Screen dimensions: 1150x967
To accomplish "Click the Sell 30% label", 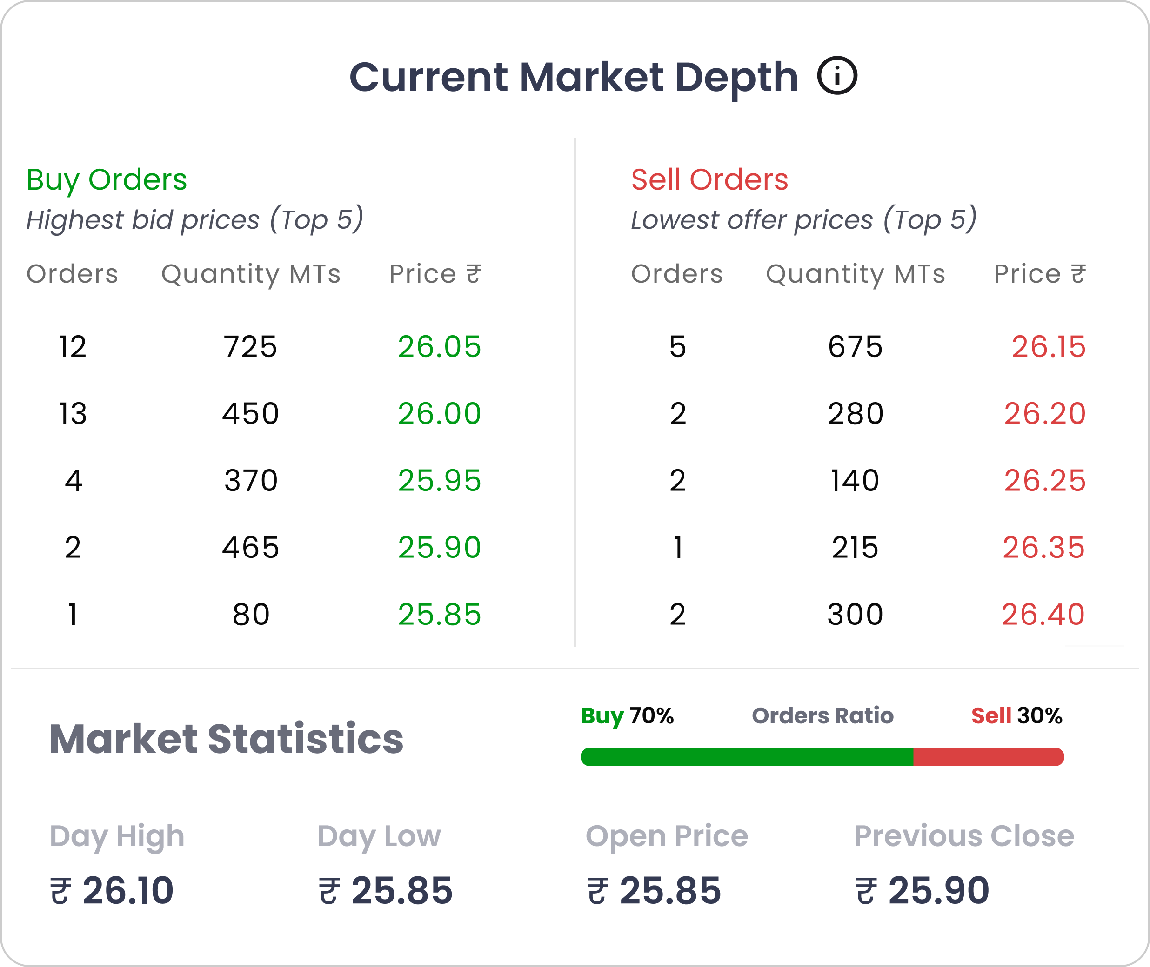I will (1016, 716).
